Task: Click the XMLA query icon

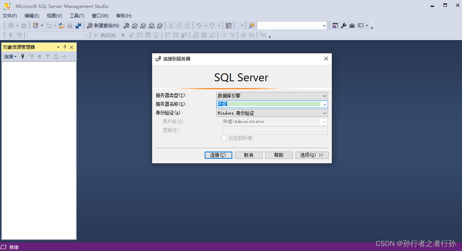Action: pyautogui.click(x=152, y=25)
